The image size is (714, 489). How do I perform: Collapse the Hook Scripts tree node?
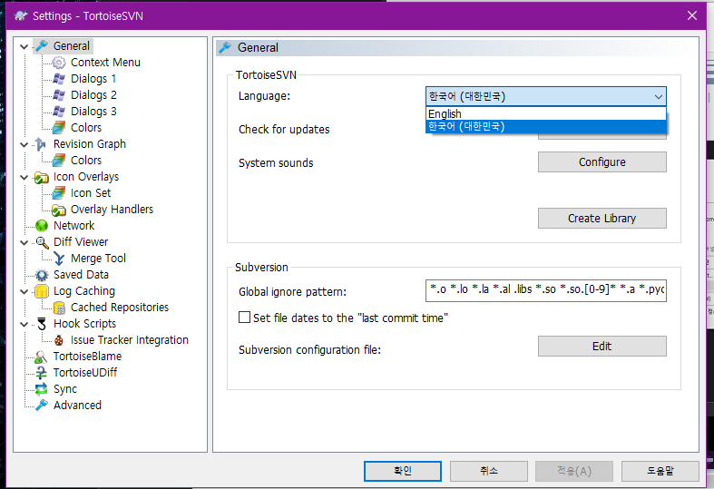pos(24,324)
